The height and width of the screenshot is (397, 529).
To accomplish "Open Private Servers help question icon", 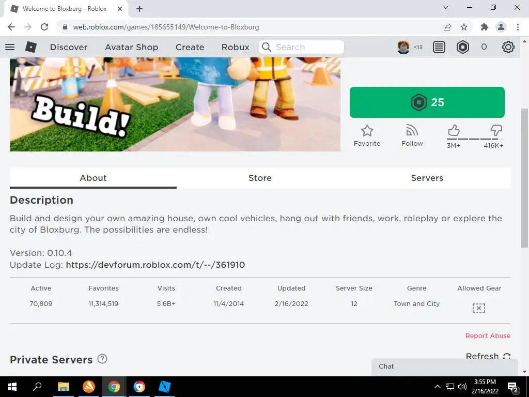I will (102, 359).
